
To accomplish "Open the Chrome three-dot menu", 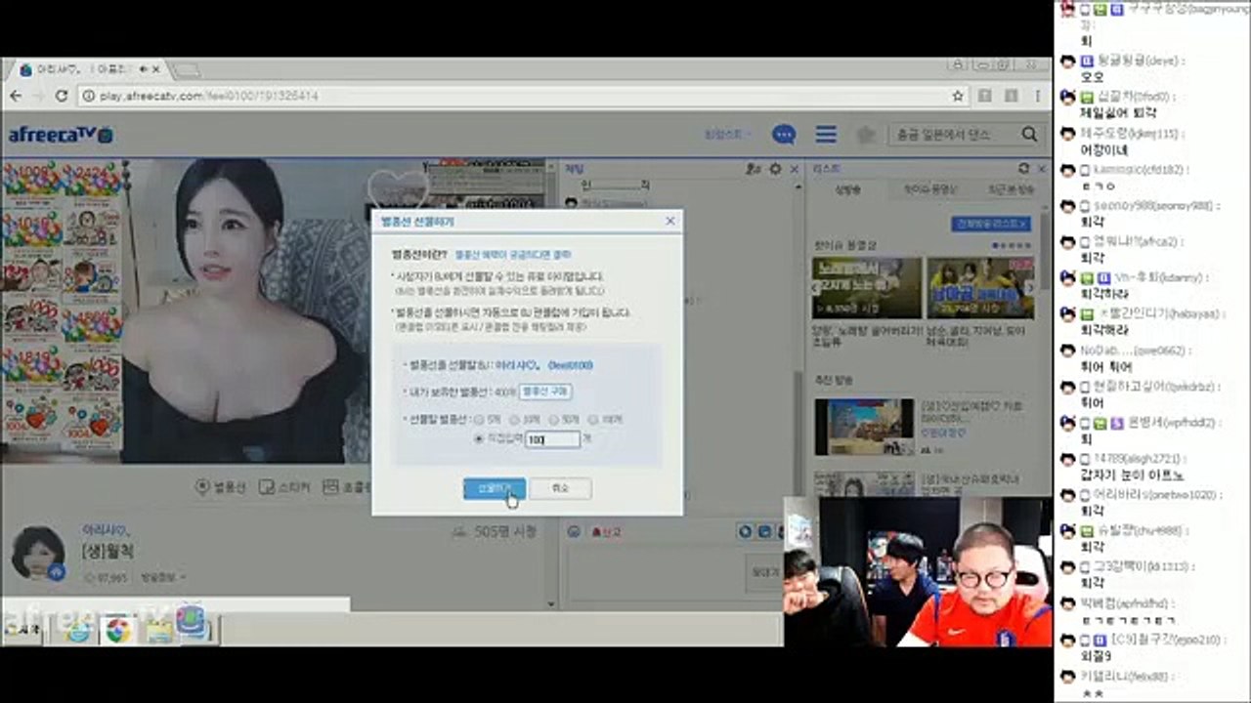I will click(1038, 96).
